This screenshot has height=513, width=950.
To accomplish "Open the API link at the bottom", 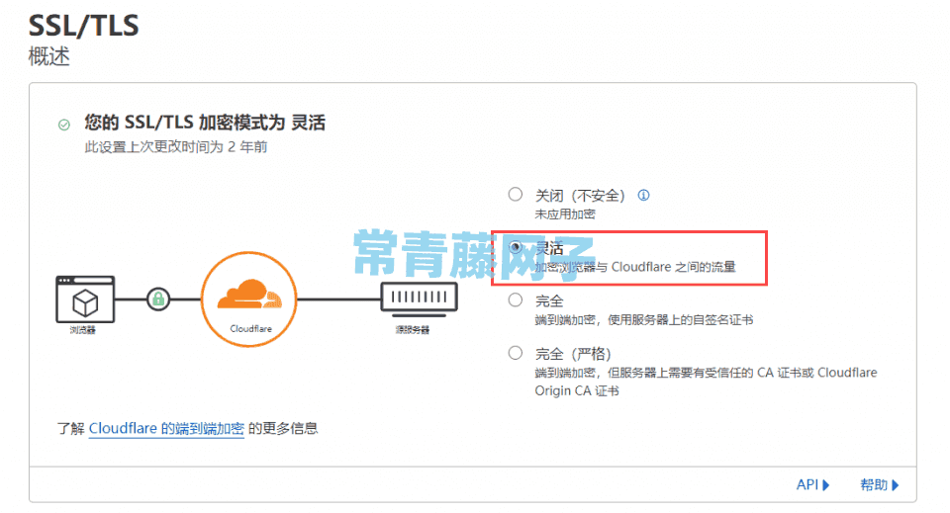I will pos(807,484).
